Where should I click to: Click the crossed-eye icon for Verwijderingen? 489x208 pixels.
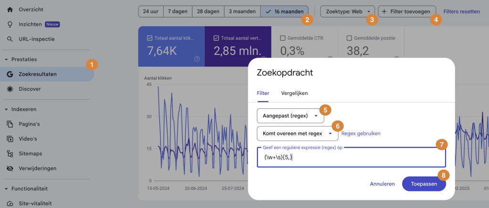click(x=10, y=168)
